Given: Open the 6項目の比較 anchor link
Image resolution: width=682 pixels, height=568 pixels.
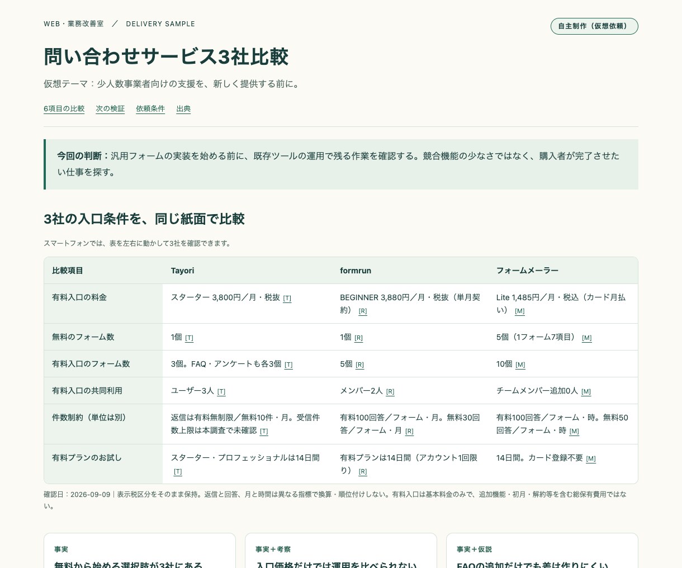Looking at the screenshot, I should click(64, 108).
